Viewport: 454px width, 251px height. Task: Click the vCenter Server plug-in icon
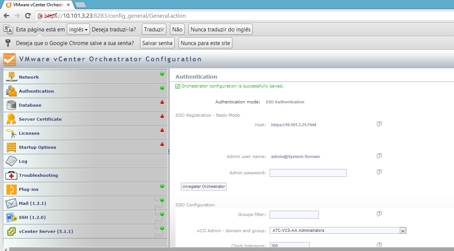[11, 231]
